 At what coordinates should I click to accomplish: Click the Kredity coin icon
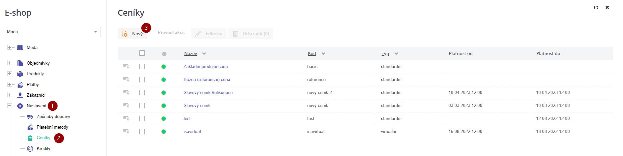(x=30, y=149)
